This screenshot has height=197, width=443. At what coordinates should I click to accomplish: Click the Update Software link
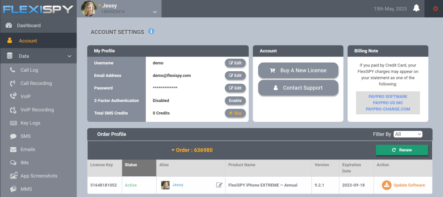coord(409,185)
